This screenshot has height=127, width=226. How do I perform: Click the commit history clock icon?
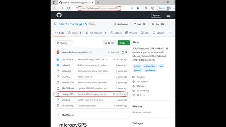tap(123, 52)
